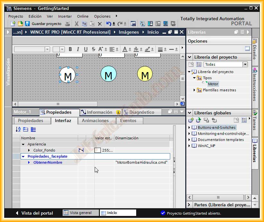Click the Guardar proyecto save icon

pos(27,24)
